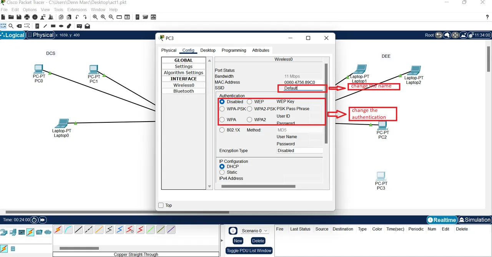
Task: Open the Options menu
Action: coord(30,10)
